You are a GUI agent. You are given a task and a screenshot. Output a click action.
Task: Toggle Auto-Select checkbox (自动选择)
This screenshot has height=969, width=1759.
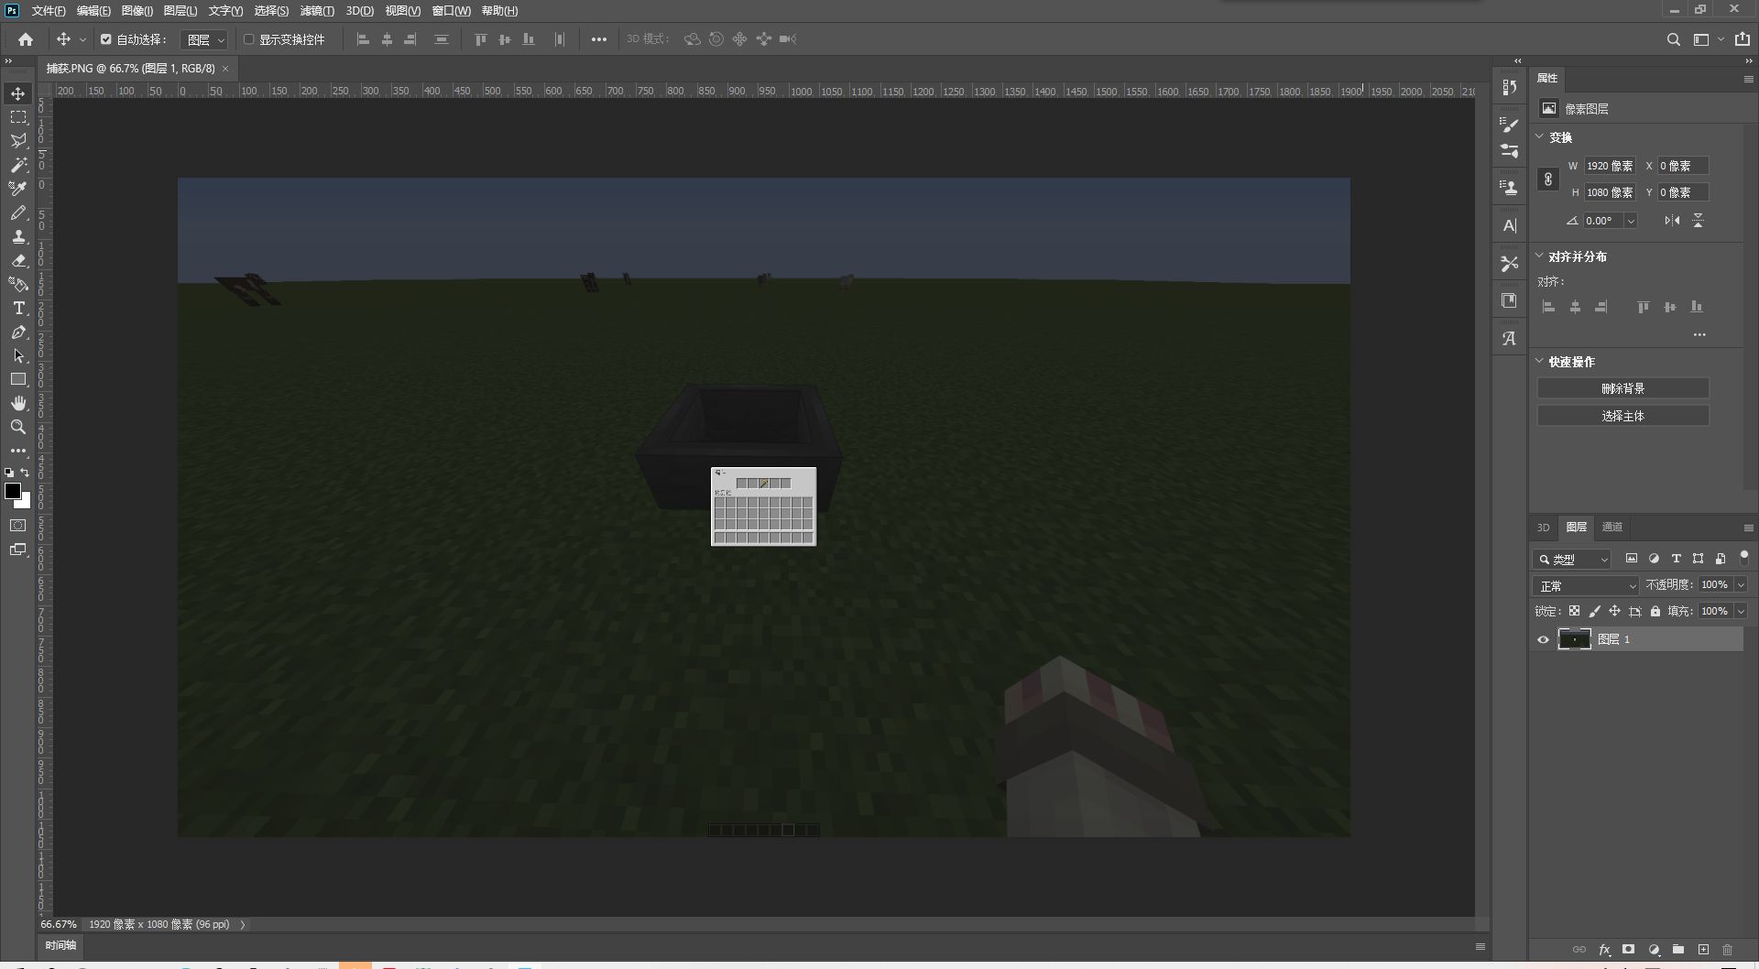(106, 39)
